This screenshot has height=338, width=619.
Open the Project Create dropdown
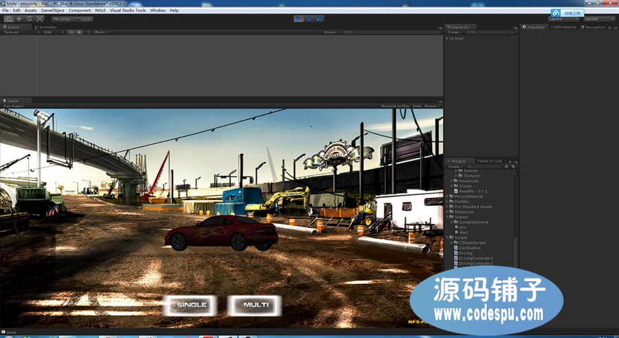point(454,167)
